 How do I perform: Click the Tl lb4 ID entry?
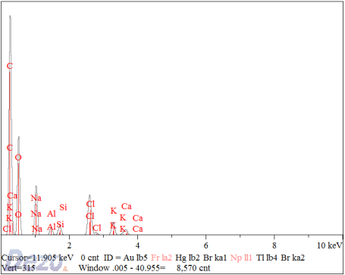point(267,258)
